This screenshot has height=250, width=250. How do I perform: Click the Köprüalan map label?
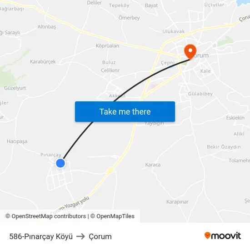coord(107,46)
